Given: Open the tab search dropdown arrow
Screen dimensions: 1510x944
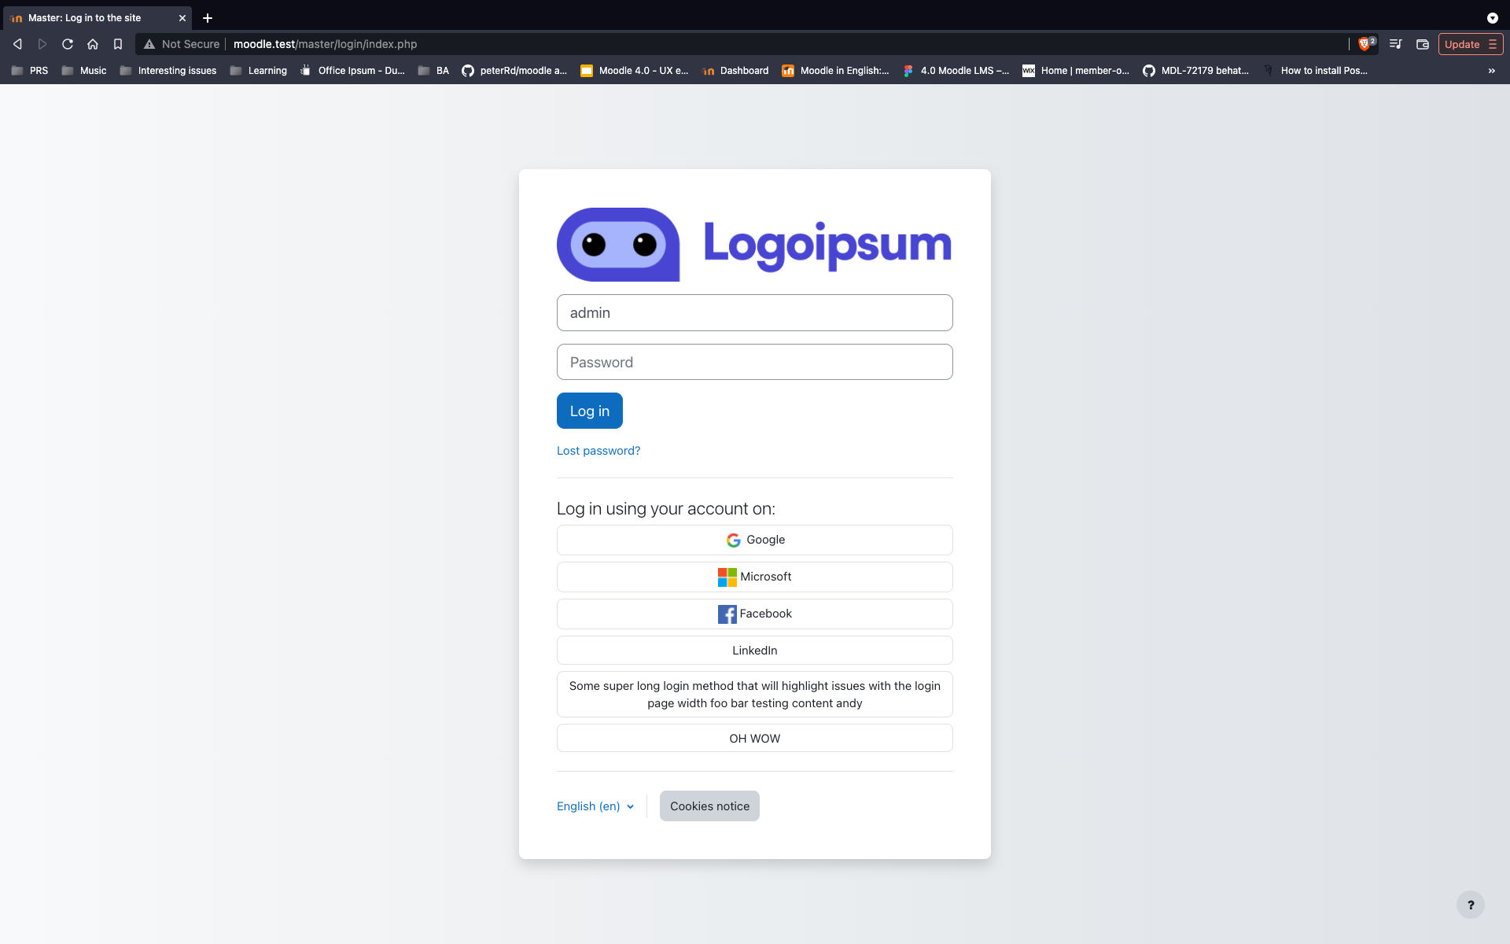Looking at the screenshot, I should 1492,17.
